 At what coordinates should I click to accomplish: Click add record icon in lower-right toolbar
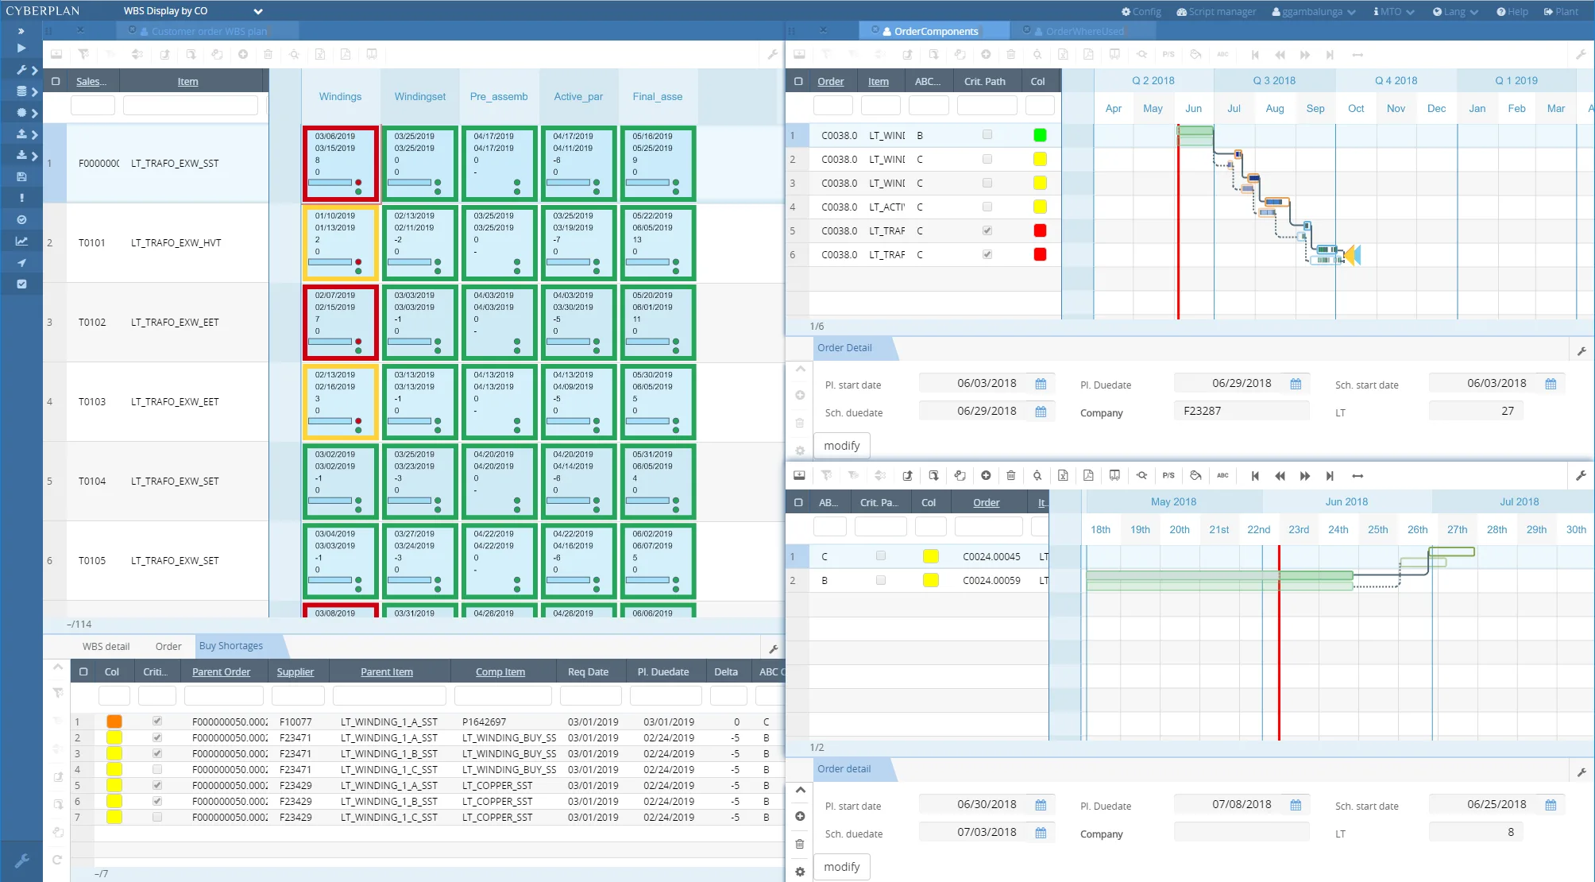coord(986,476)
